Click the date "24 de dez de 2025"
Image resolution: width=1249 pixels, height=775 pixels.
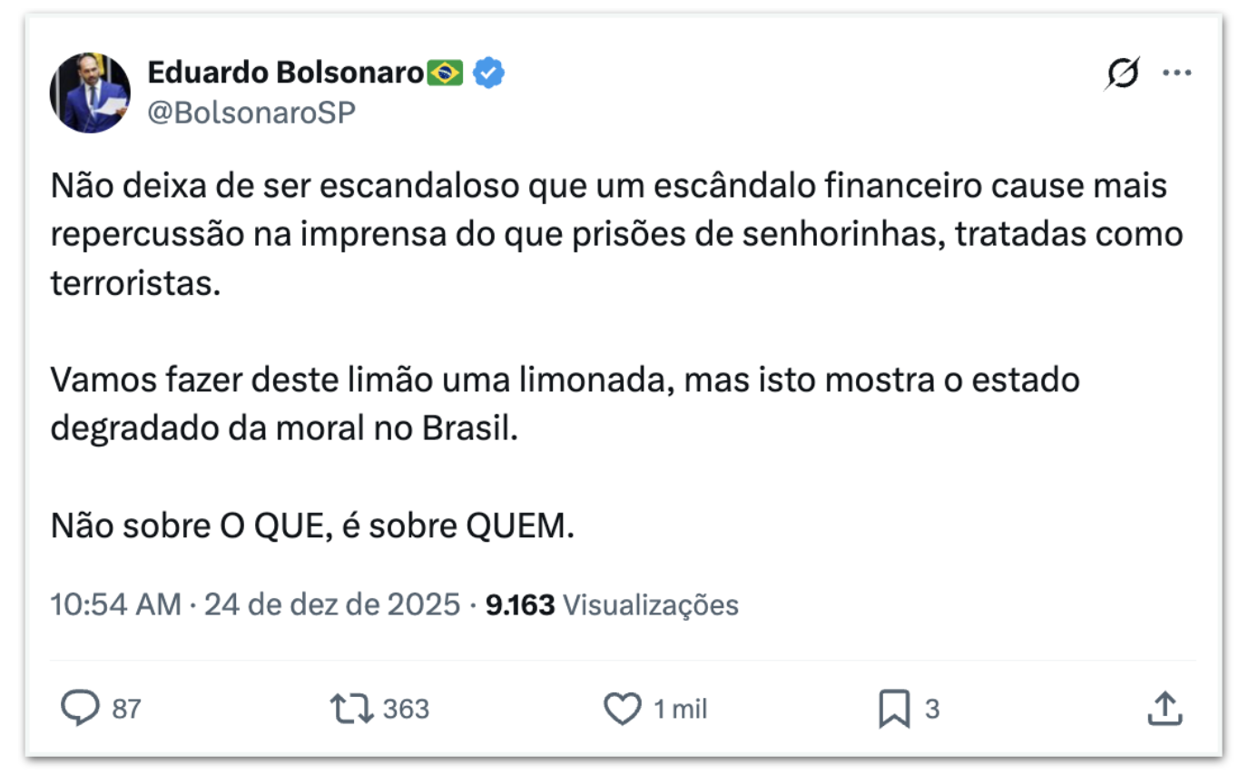332,604
